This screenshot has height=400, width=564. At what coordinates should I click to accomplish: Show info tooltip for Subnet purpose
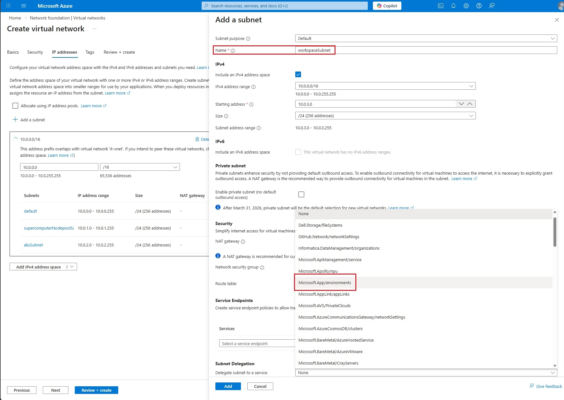[x=248, y=39]
